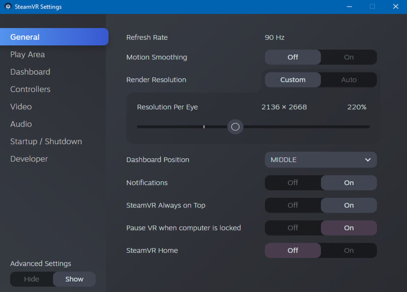Click the 2136 × 2668 resolution value
Viewport: 407px width, 292px height.
point(284,107)
